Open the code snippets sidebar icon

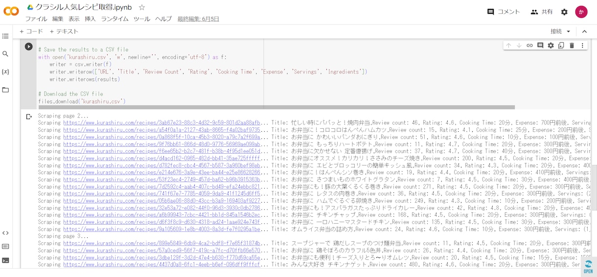(5, 233)
